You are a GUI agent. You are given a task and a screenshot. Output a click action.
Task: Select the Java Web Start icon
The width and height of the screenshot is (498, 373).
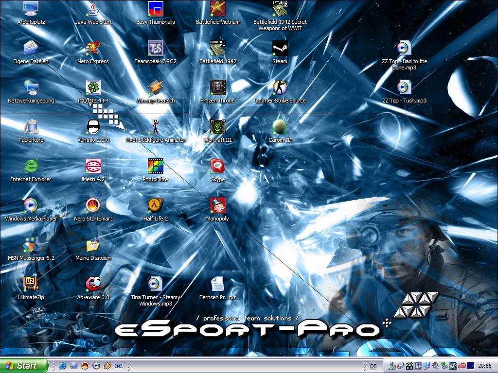(93, 13)
